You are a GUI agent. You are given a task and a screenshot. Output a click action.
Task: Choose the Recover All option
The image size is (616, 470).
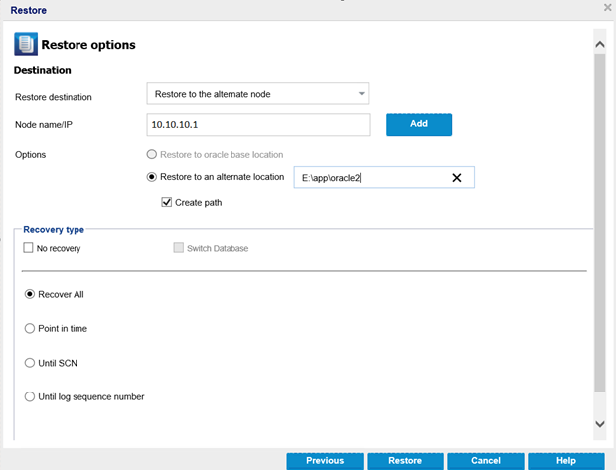pos(30,295)
